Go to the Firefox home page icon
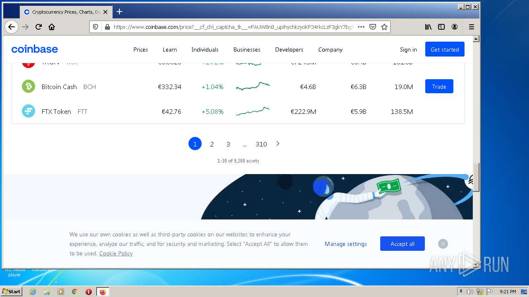 [x=52, y=27]
